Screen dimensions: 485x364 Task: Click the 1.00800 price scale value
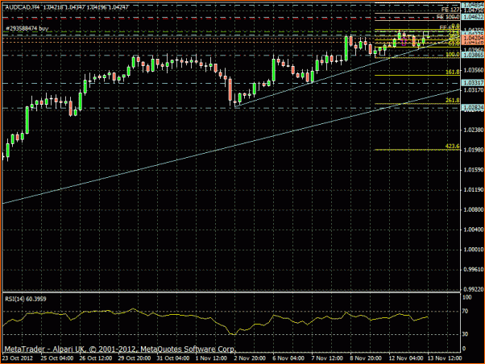point(474,209)
